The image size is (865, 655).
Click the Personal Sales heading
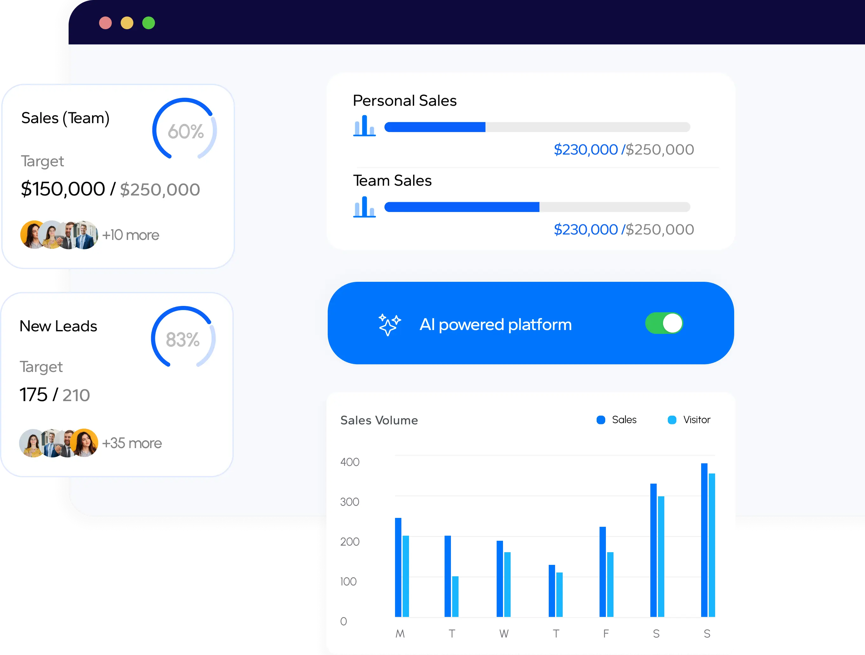(405, 101)
